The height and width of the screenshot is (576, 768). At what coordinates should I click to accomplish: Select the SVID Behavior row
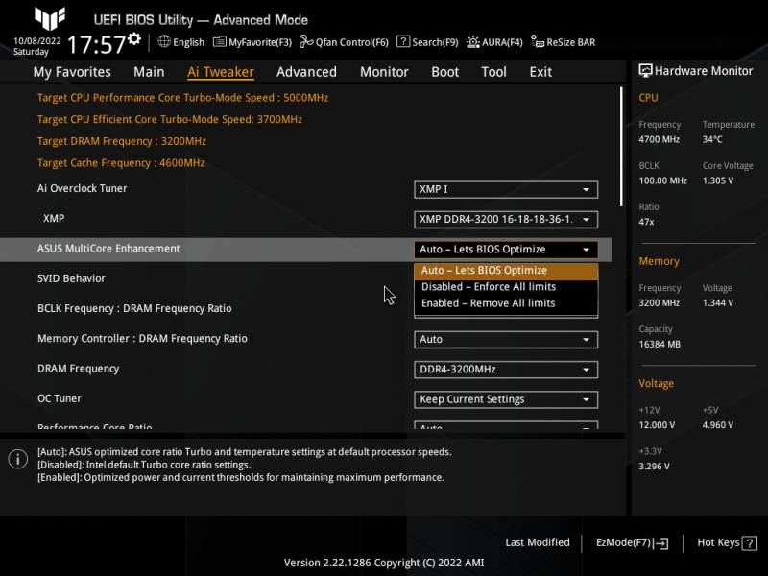tap(71, 278)
